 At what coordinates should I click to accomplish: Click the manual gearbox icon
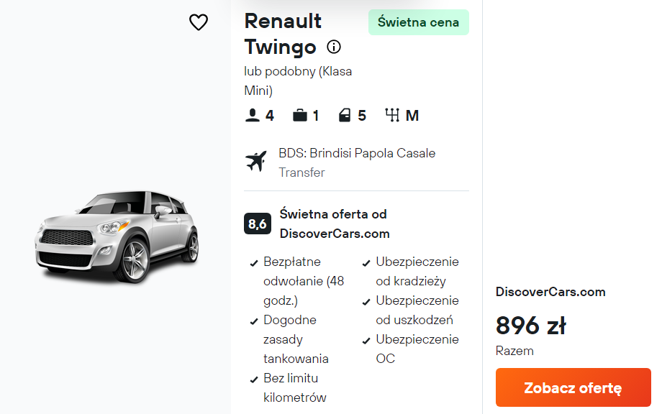(x=392, y=116)
